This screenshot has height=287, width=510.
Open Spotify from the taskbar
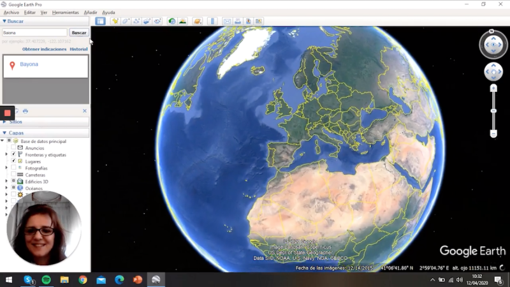pyautogui.click(x=46, y=280)
